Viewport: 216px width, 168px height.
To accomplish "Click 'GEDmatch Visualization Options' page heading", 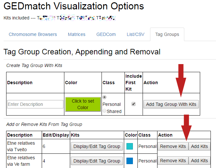I will pos(74,6).
